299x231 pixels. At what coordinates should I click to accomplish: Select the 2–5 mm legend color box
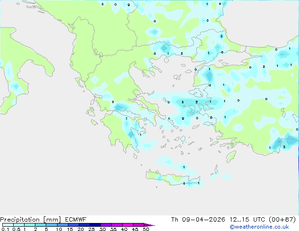click(41, 225)
